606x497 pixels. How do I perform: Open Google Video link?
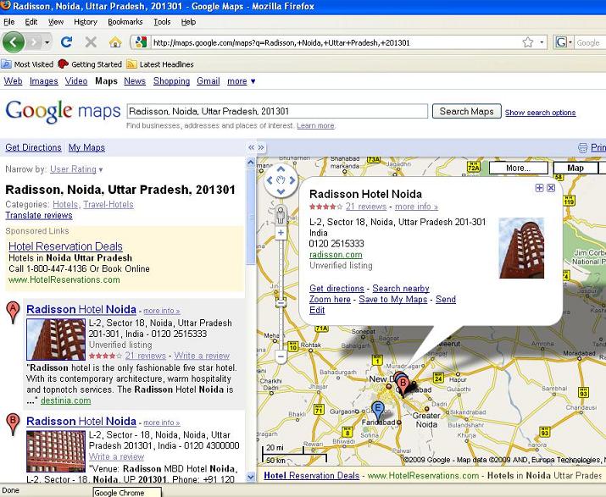[x=75, y=81]
